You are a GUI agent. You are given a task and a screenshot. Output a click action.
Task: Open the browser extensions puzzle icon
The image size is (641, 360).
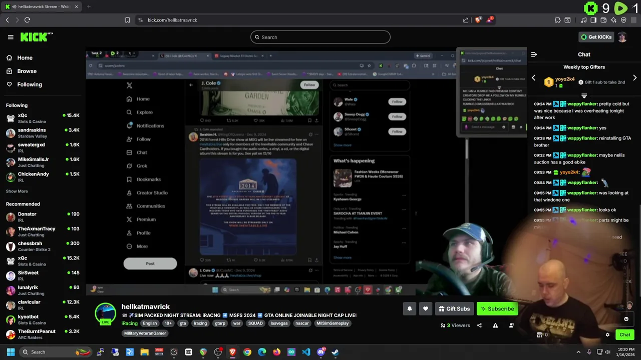[x=557, y=20]
